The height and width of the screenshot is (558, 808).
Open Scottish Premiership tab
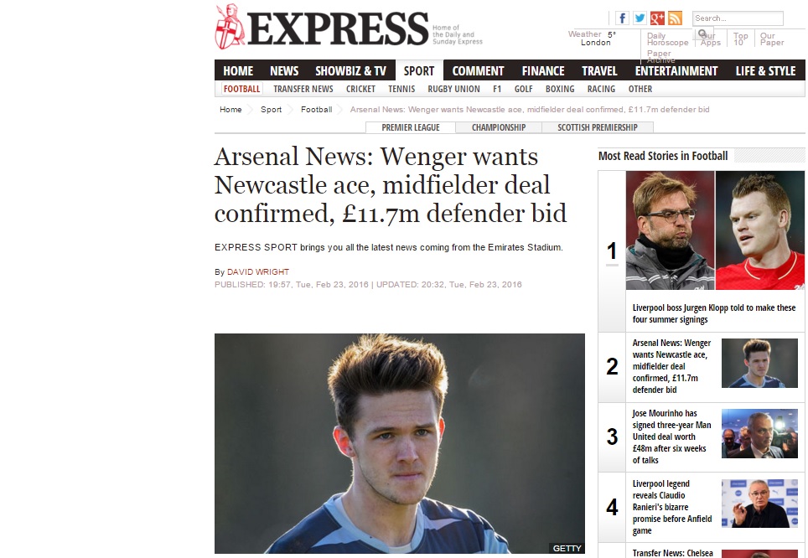tap(598, 127)
